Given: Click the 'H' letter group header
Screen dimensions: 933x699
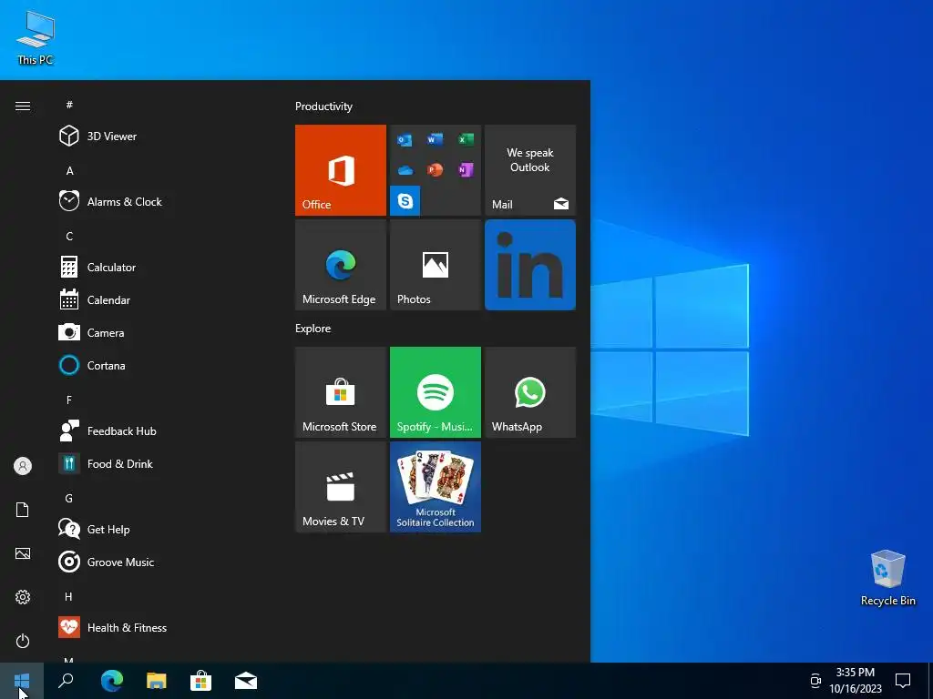Looking at the screenshot, I should click(69, 596).
